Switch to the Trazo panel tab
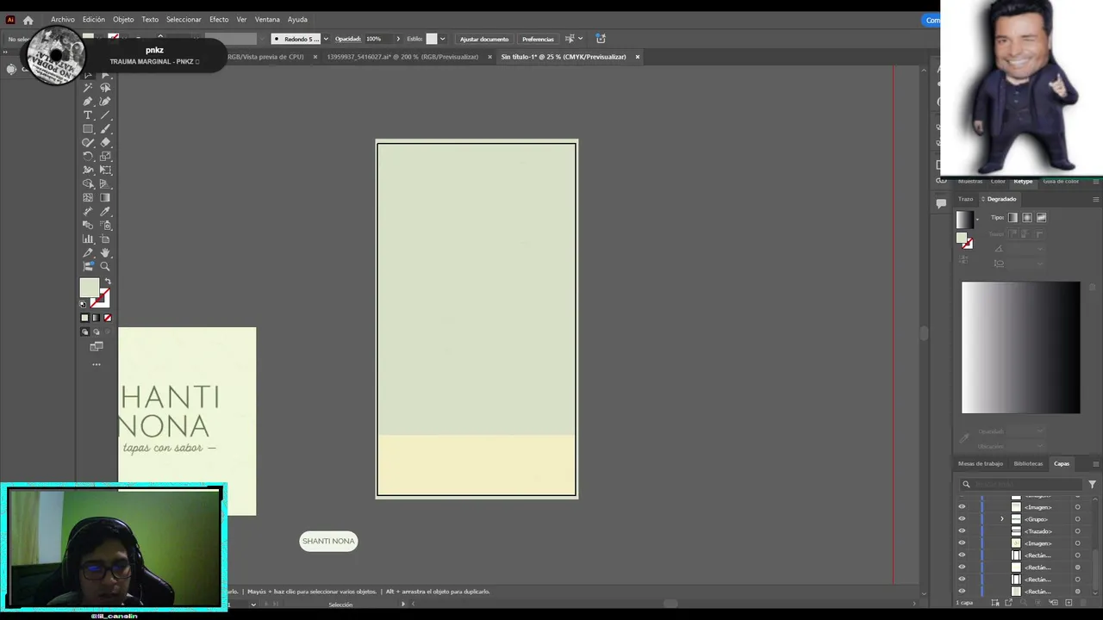 (x=965, y=199)
